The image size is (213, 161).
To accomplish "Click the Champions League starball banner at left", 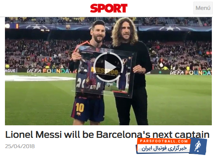I will [37, 26].
